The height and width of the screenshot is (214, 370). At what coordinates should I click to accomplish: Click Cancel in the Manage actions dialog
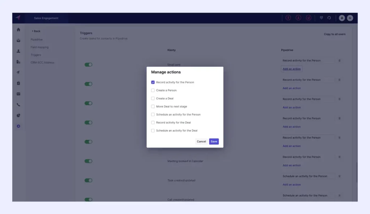pyautogui.click(x=201, y=141)
